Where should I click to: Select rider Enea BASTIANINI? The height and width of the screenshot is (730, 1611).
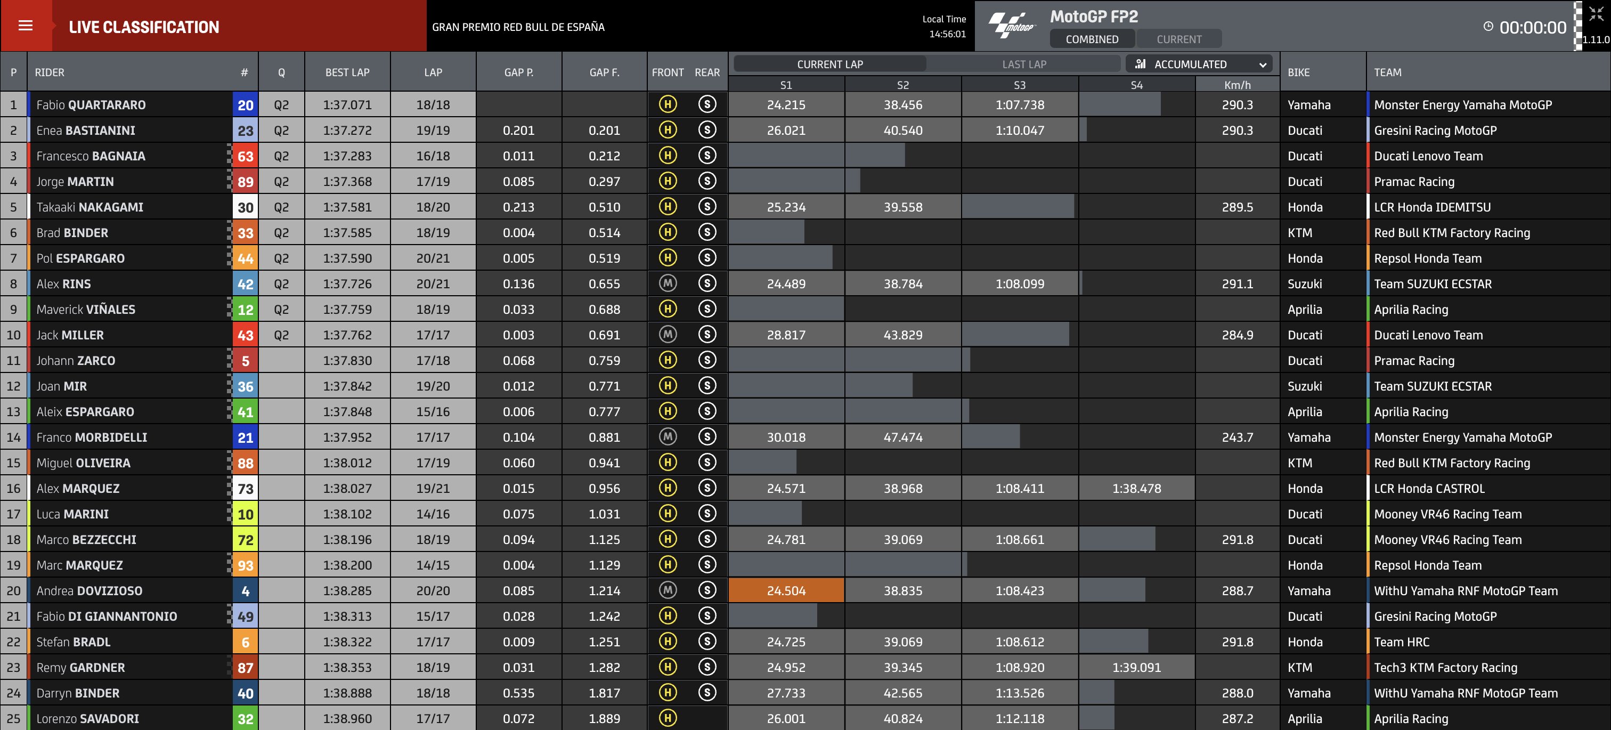click(86, 130)
